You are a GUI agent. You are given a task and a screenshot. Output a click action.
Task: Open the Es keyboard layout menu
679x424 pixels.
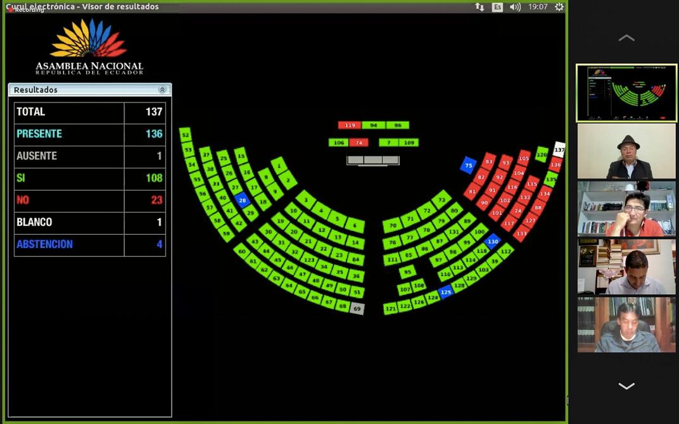click(x=497, y=7)
